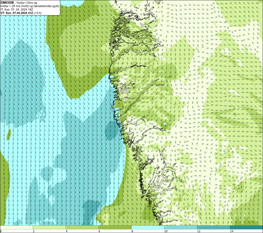Click the 8–10 m/s light cyan swatch

(x=148, y=227)
